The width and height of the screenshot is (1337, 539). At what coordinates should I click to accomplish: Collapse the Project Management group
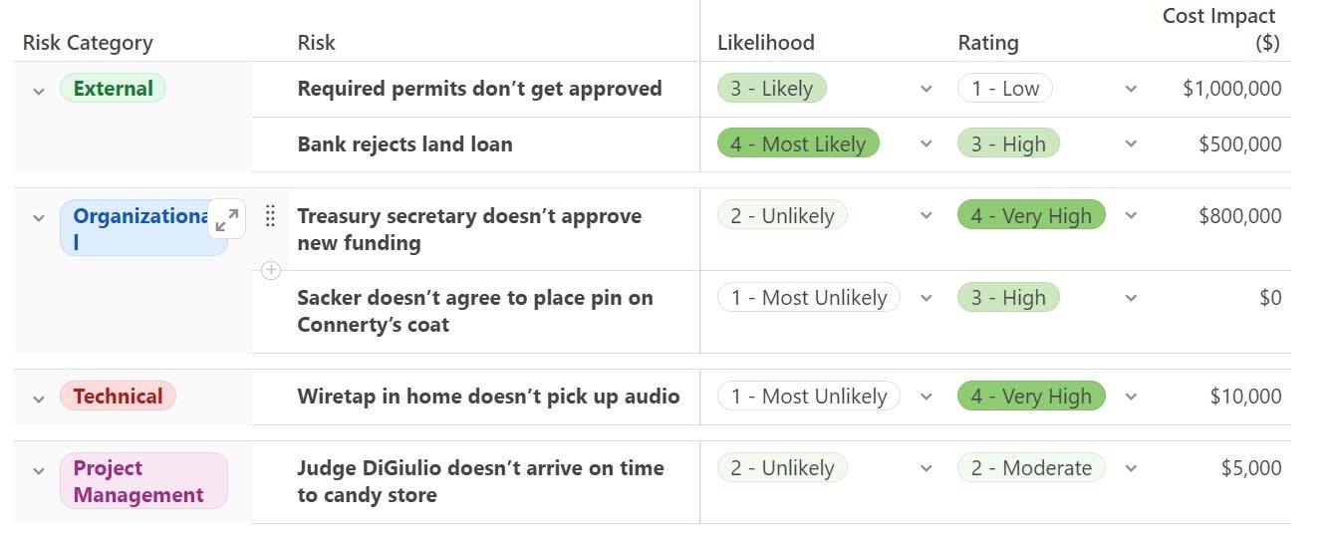(x=39, y=470)
